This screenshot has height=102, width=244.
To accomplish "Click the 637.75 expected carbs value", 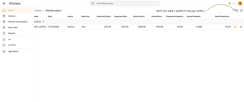I will 108,27.
